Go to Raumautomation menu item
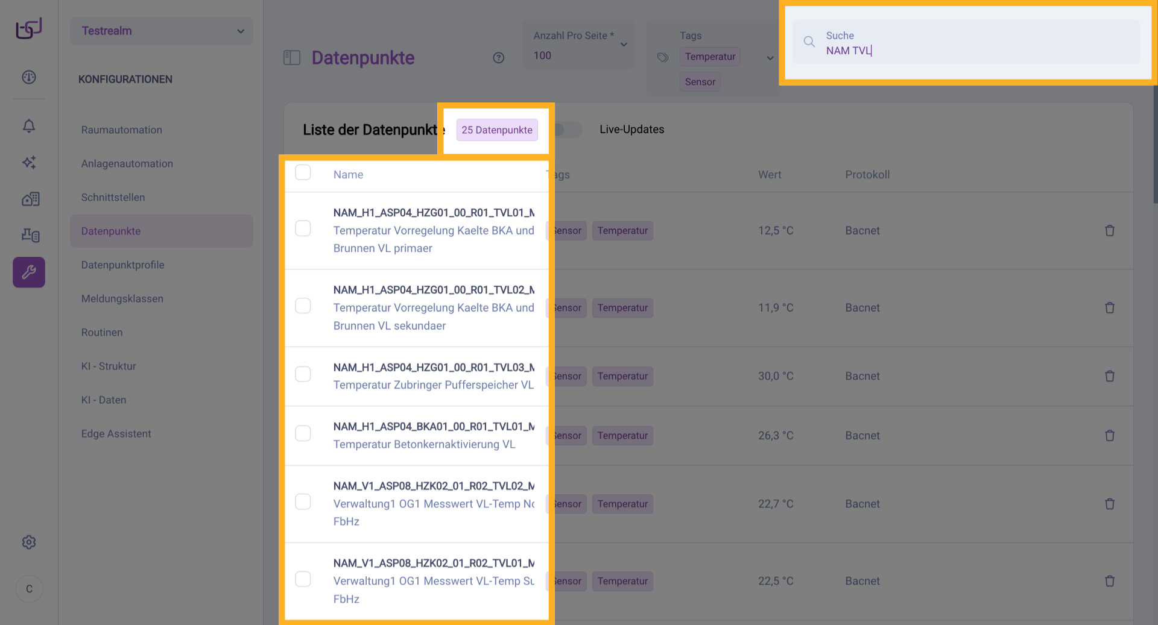 (x=121, y=130)
